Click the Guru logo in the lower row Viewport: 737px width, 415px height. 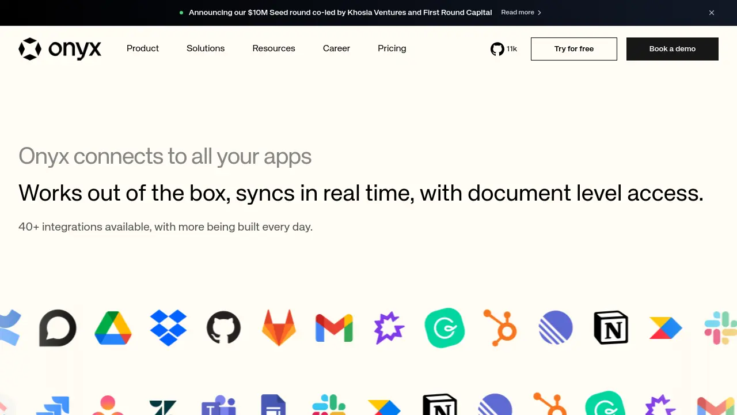pyautogui.click(x=605, y=403)
